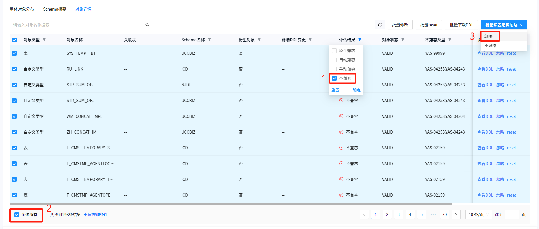Check the 原生兼容 filter option
539x229 pixels.
coord(334,51)
